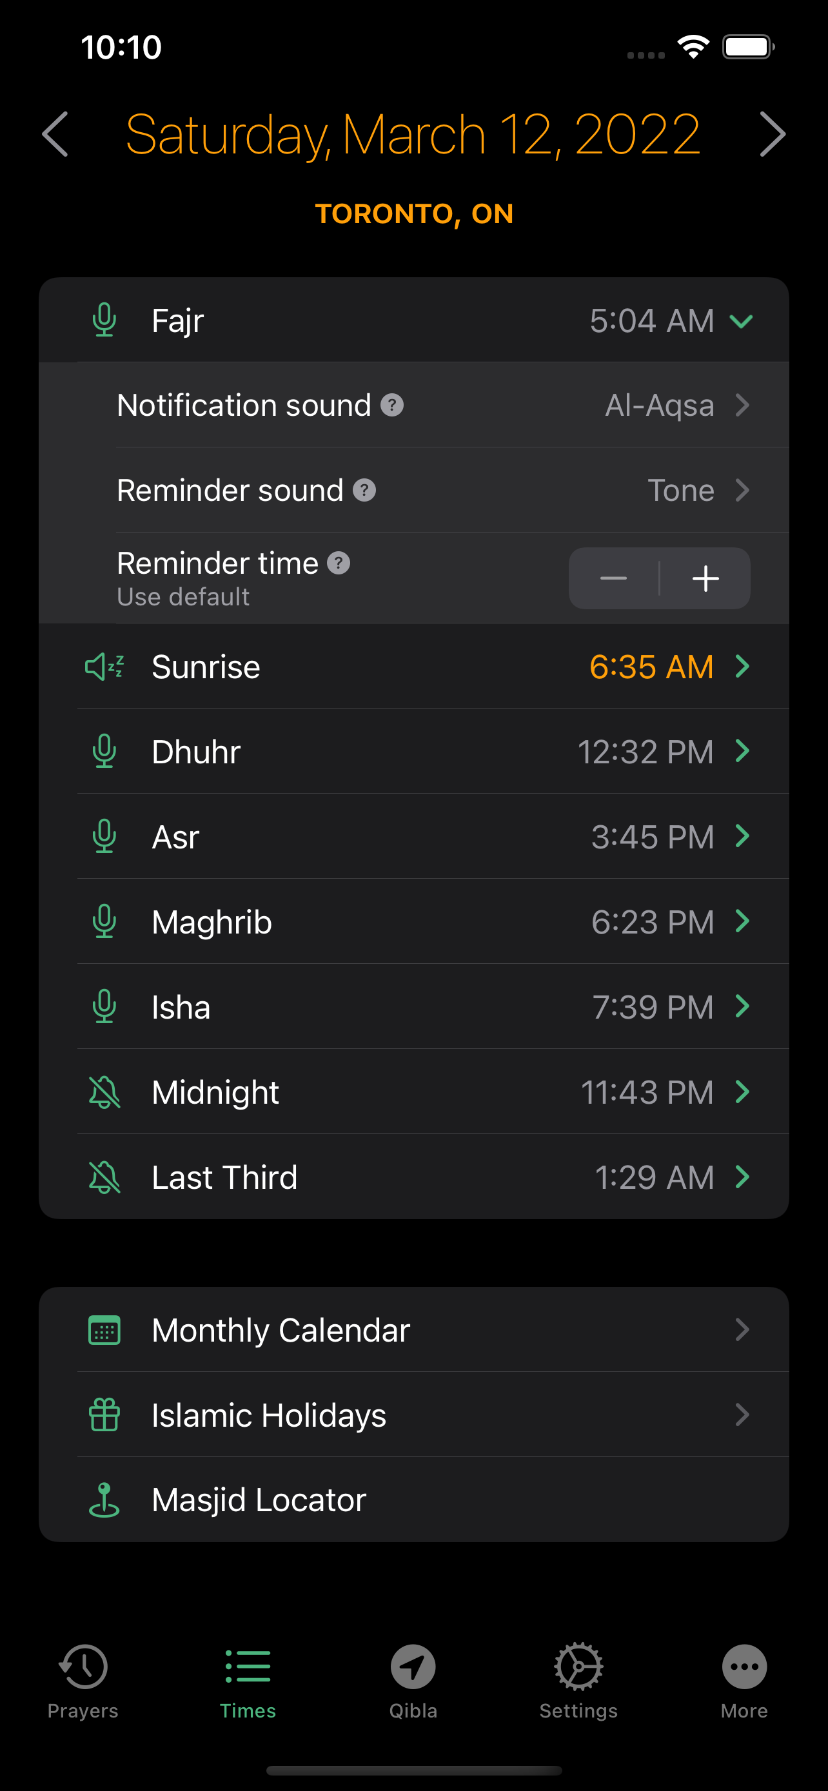Tap the Reminder time help icon
The width and height of the screenshot is (828, 1791).
pos(339,563)
